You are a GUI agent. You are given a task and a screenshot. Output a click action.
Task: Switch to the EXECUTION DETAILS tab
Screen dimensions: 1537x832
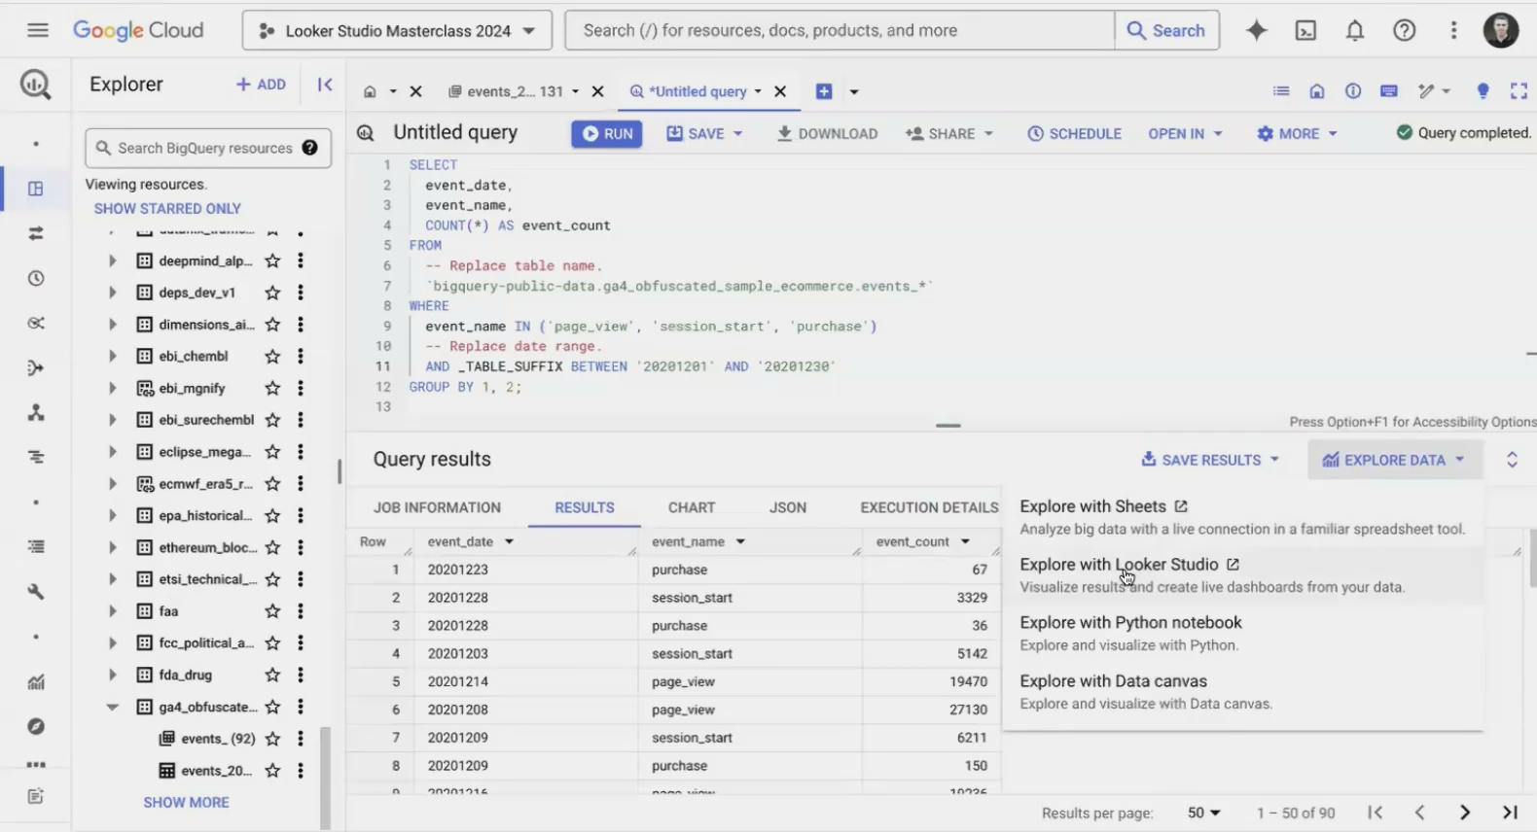(929, 507)
